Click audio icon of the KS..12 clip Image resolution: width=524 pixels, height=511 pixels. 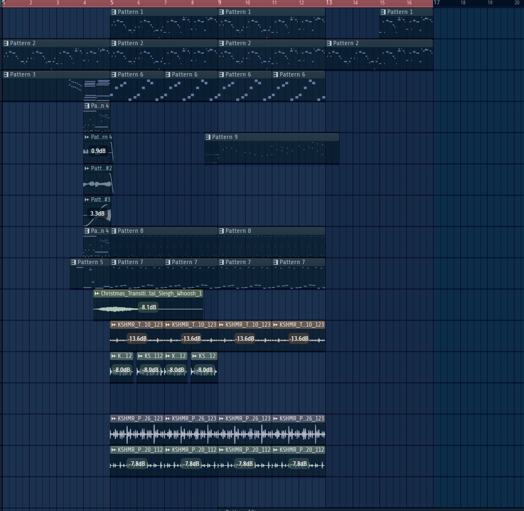pos(195,356)
